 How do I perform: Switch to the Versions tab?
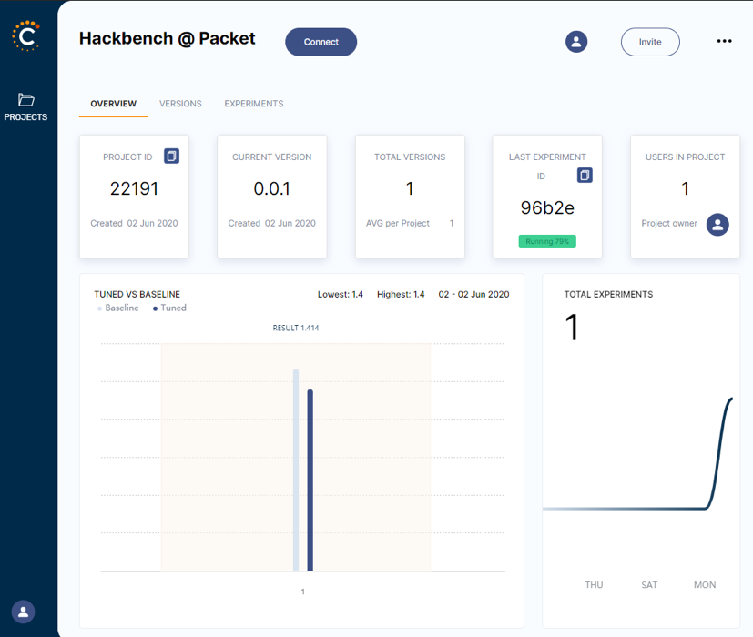pyautogui.click(x=180, y=104)
